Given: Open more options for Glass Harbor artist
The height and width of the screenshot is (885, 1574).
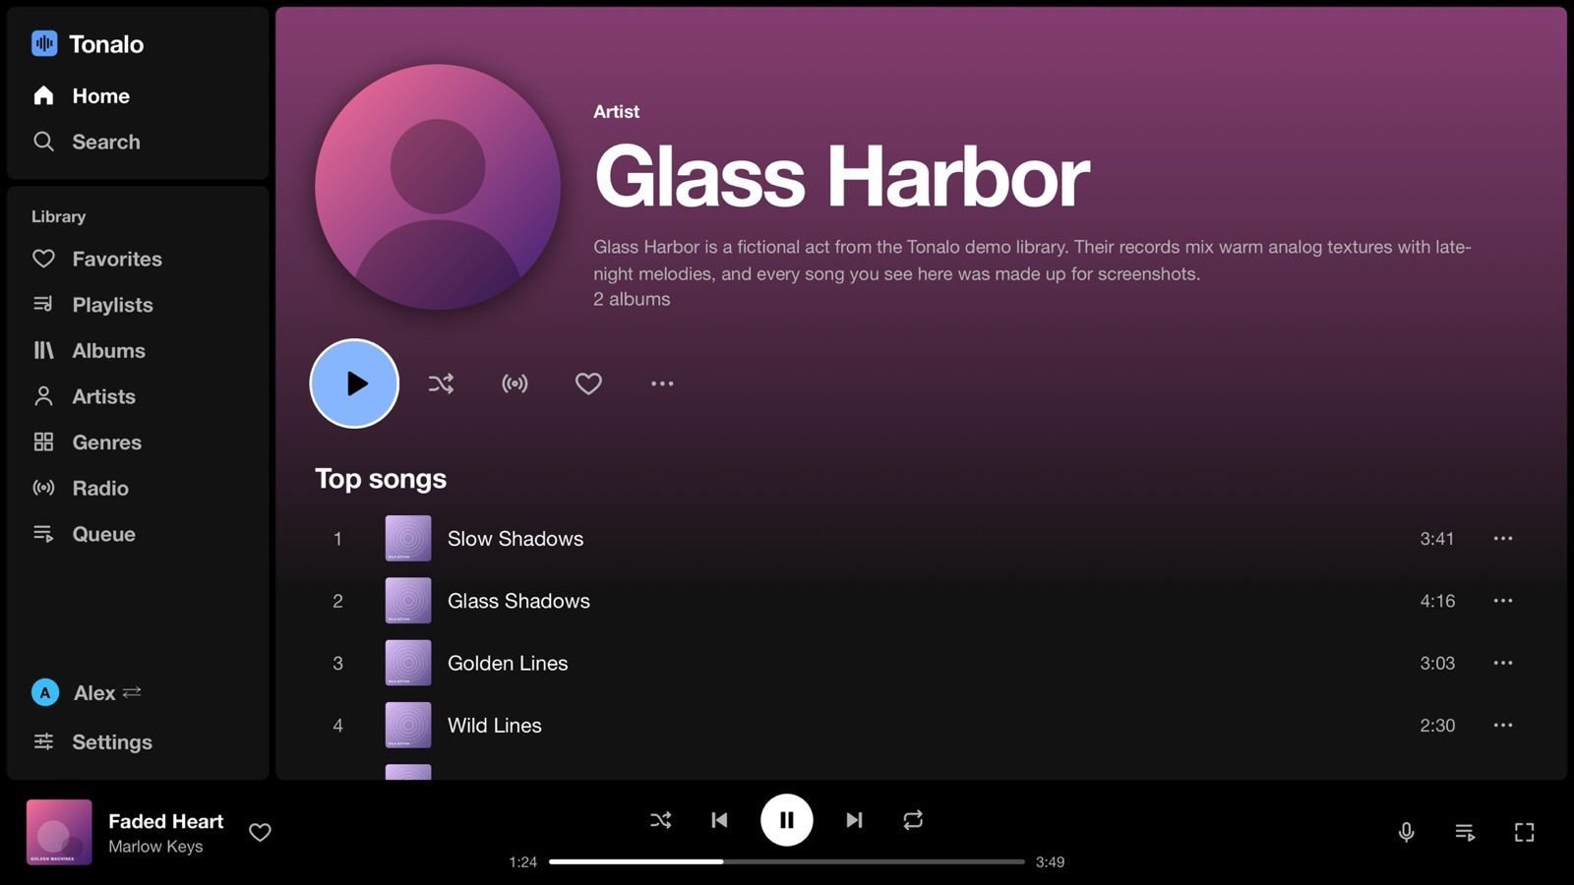Looking at the screenshot, I should [x=662, y=383].
